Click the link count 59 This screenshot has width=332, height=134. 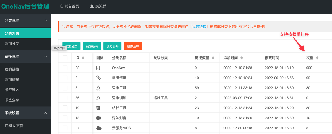pos(197,88)
